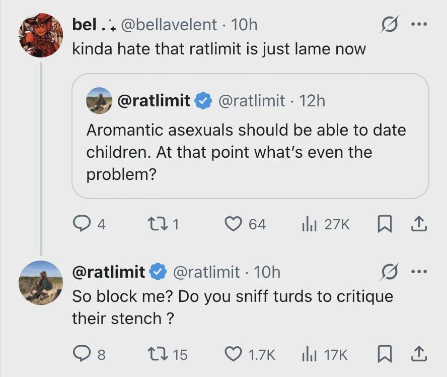Open Grok icon on ratlimit's reply
Image resolution: width=447 pixels, height=377 pixels.
(x=390, y=272)
